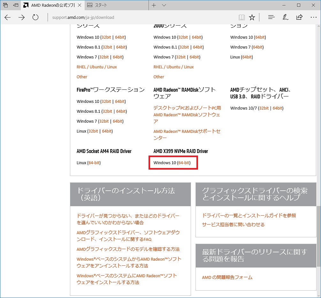The image size is (321, 298).
Task: Open FirePro Windows 8.1 32bit link
Action: tap(107, 111)
